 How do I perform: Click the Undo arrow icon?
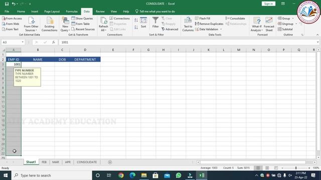click(x=14, y=3)
